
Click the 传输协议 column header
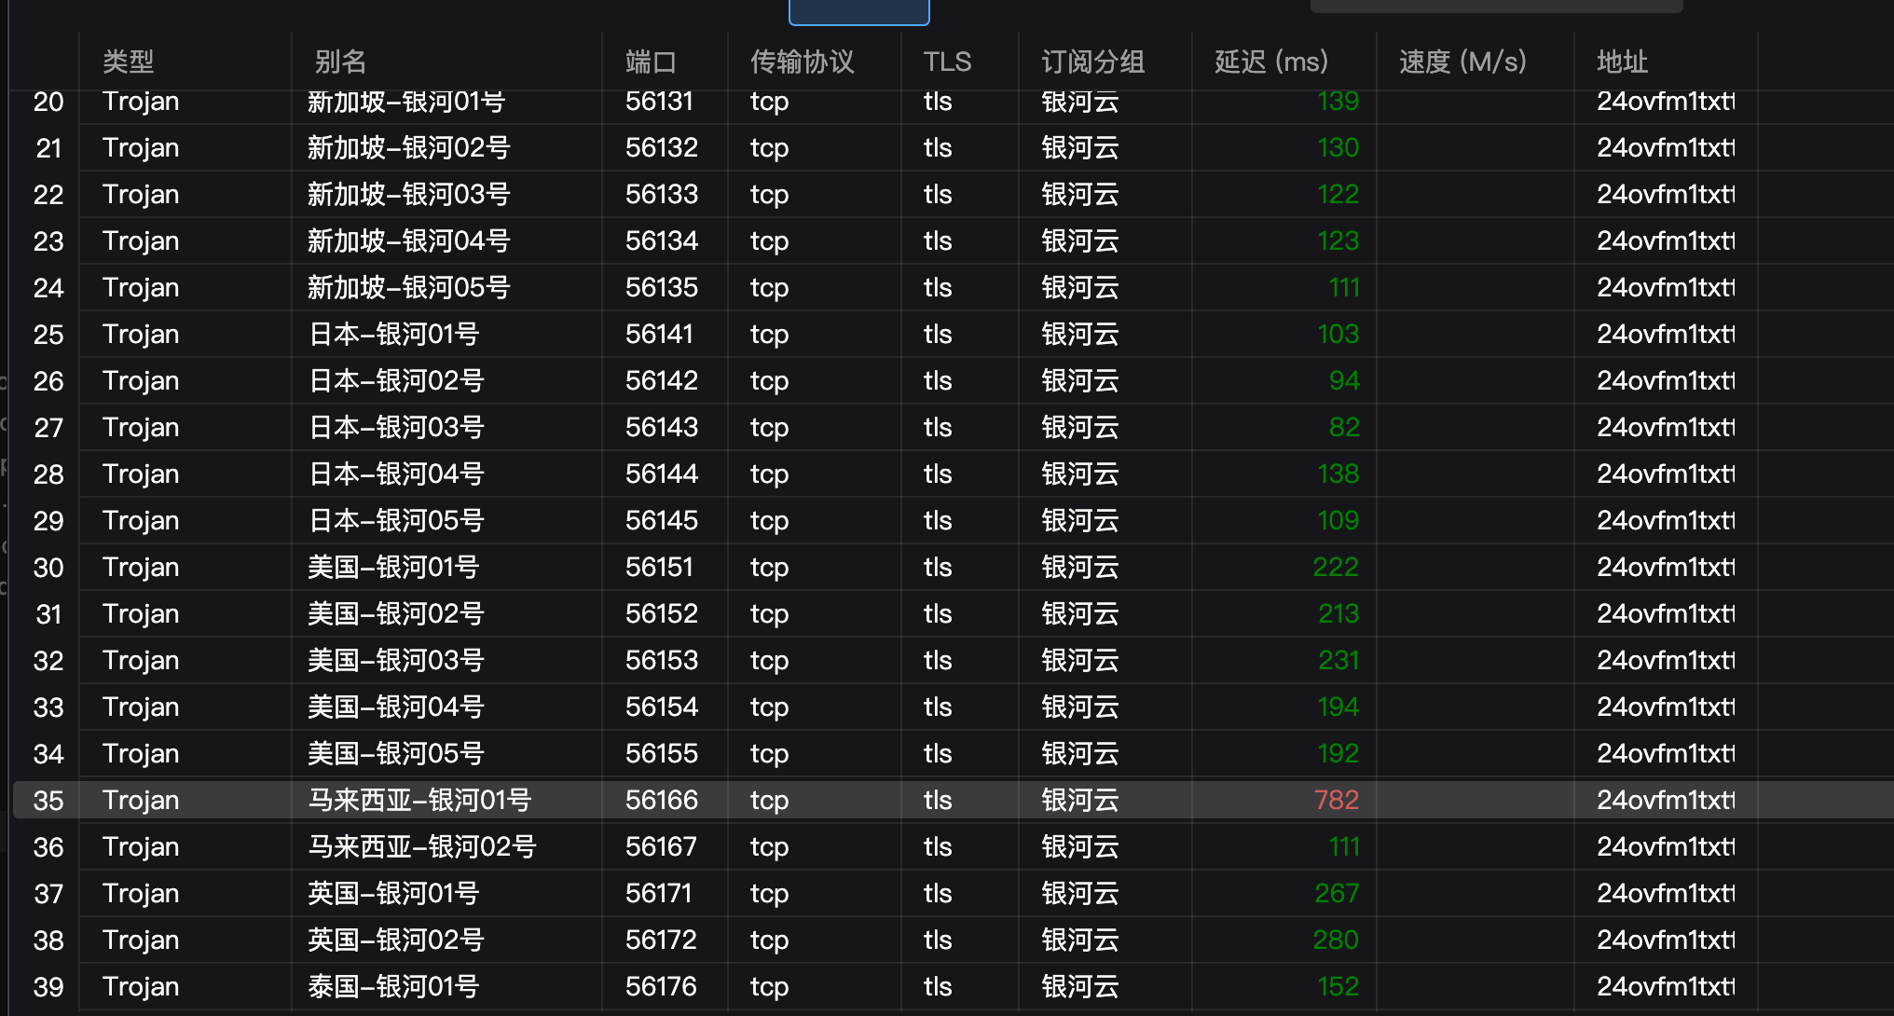(x=802, y=62)
